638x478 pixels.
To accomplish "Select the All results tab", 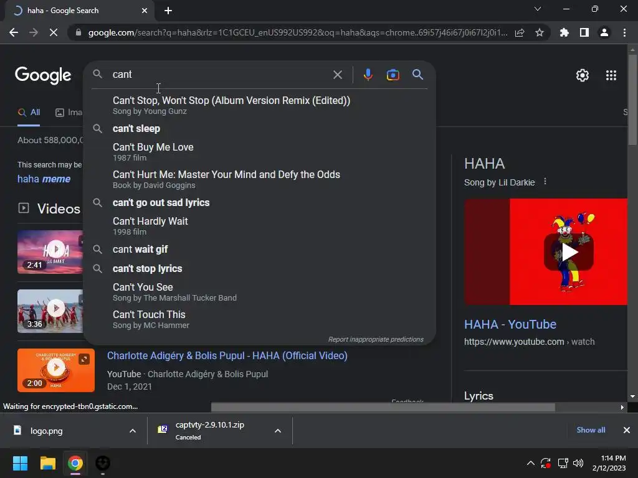I will pyautogui.click(x=29, y=113).
